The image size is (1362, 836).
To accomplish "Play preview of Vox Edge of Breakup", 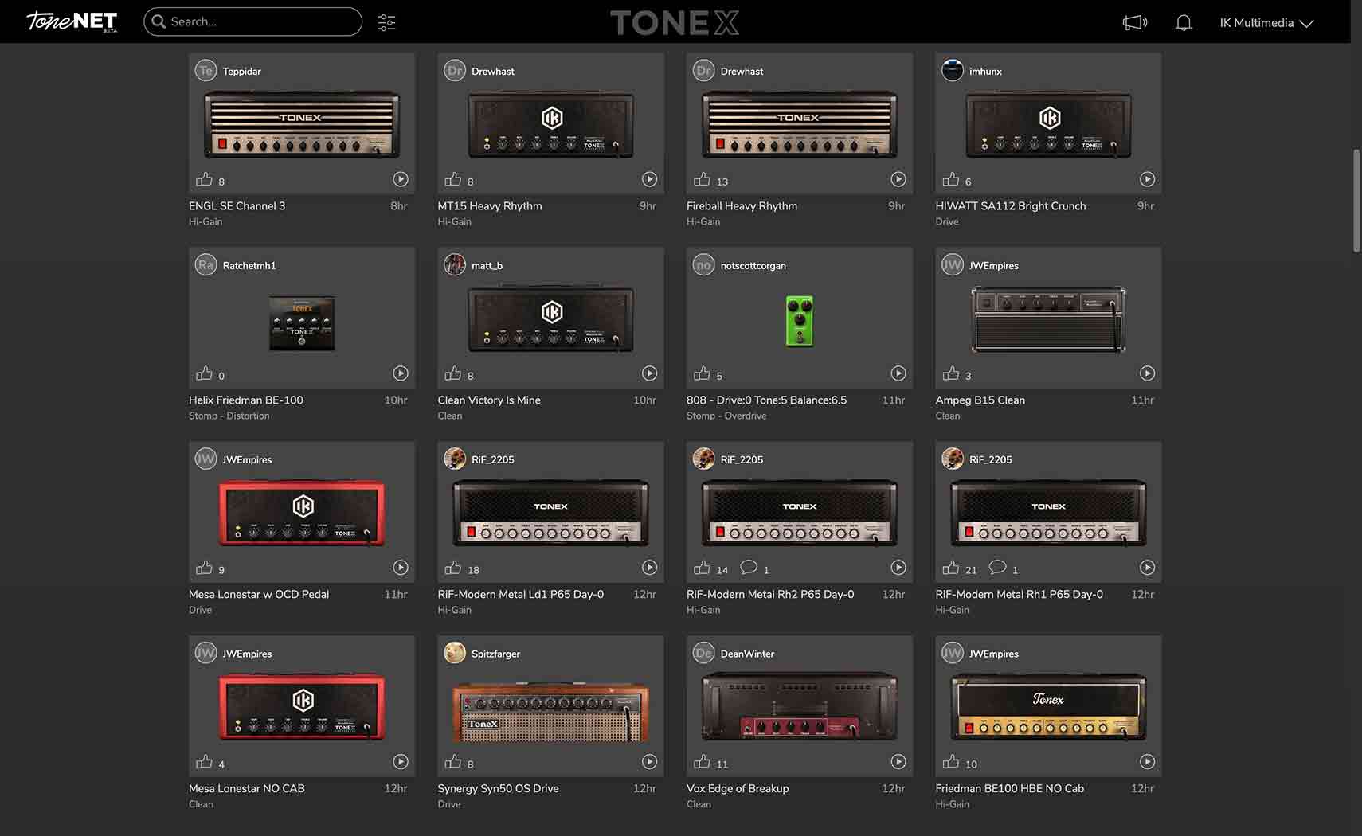I will point(898,762).
